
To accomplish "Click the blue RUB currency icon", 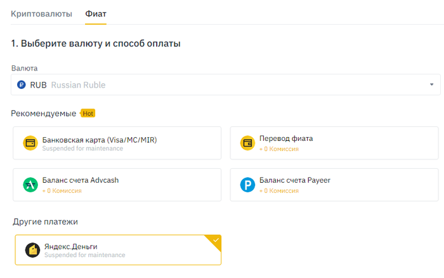I will (x=22, y=84).
